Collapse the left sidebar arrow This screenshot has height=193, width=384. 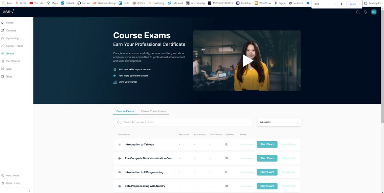(x=29, y=191)
